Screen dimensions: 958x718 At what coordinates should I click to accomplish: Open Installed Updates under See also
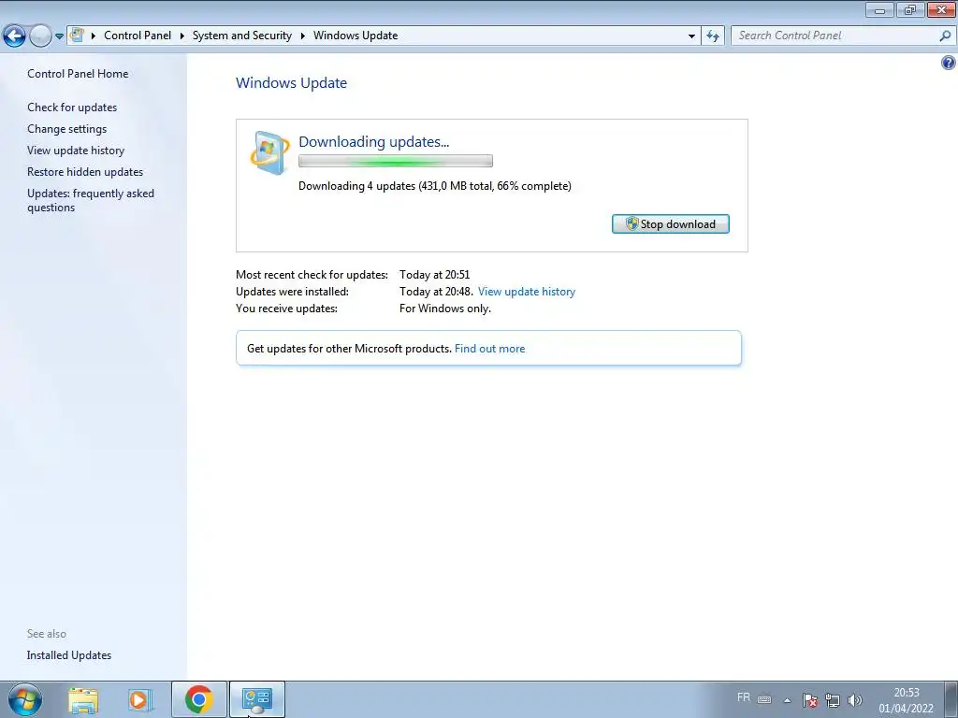69,655
